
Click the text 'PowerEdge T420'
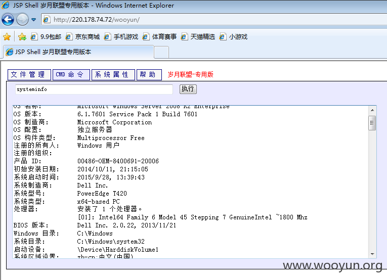click(102, 194)
